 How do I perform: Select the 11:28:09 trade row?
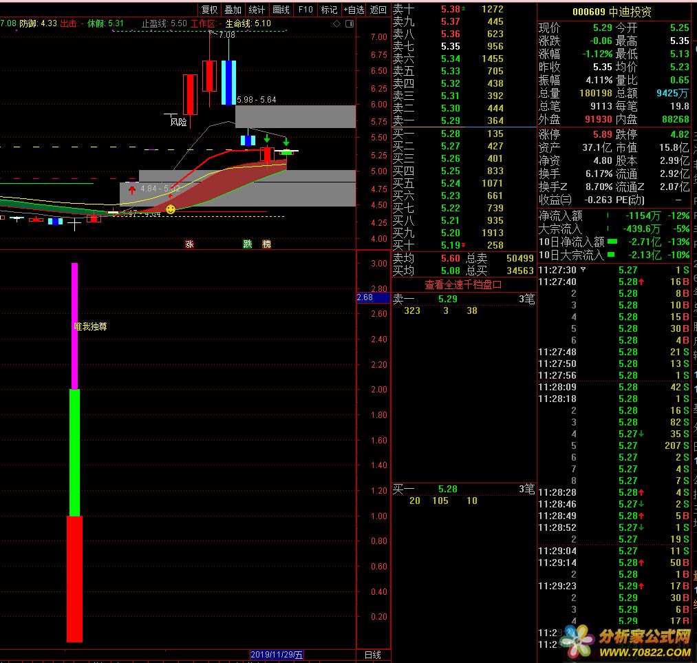click(x=614, y=388)
